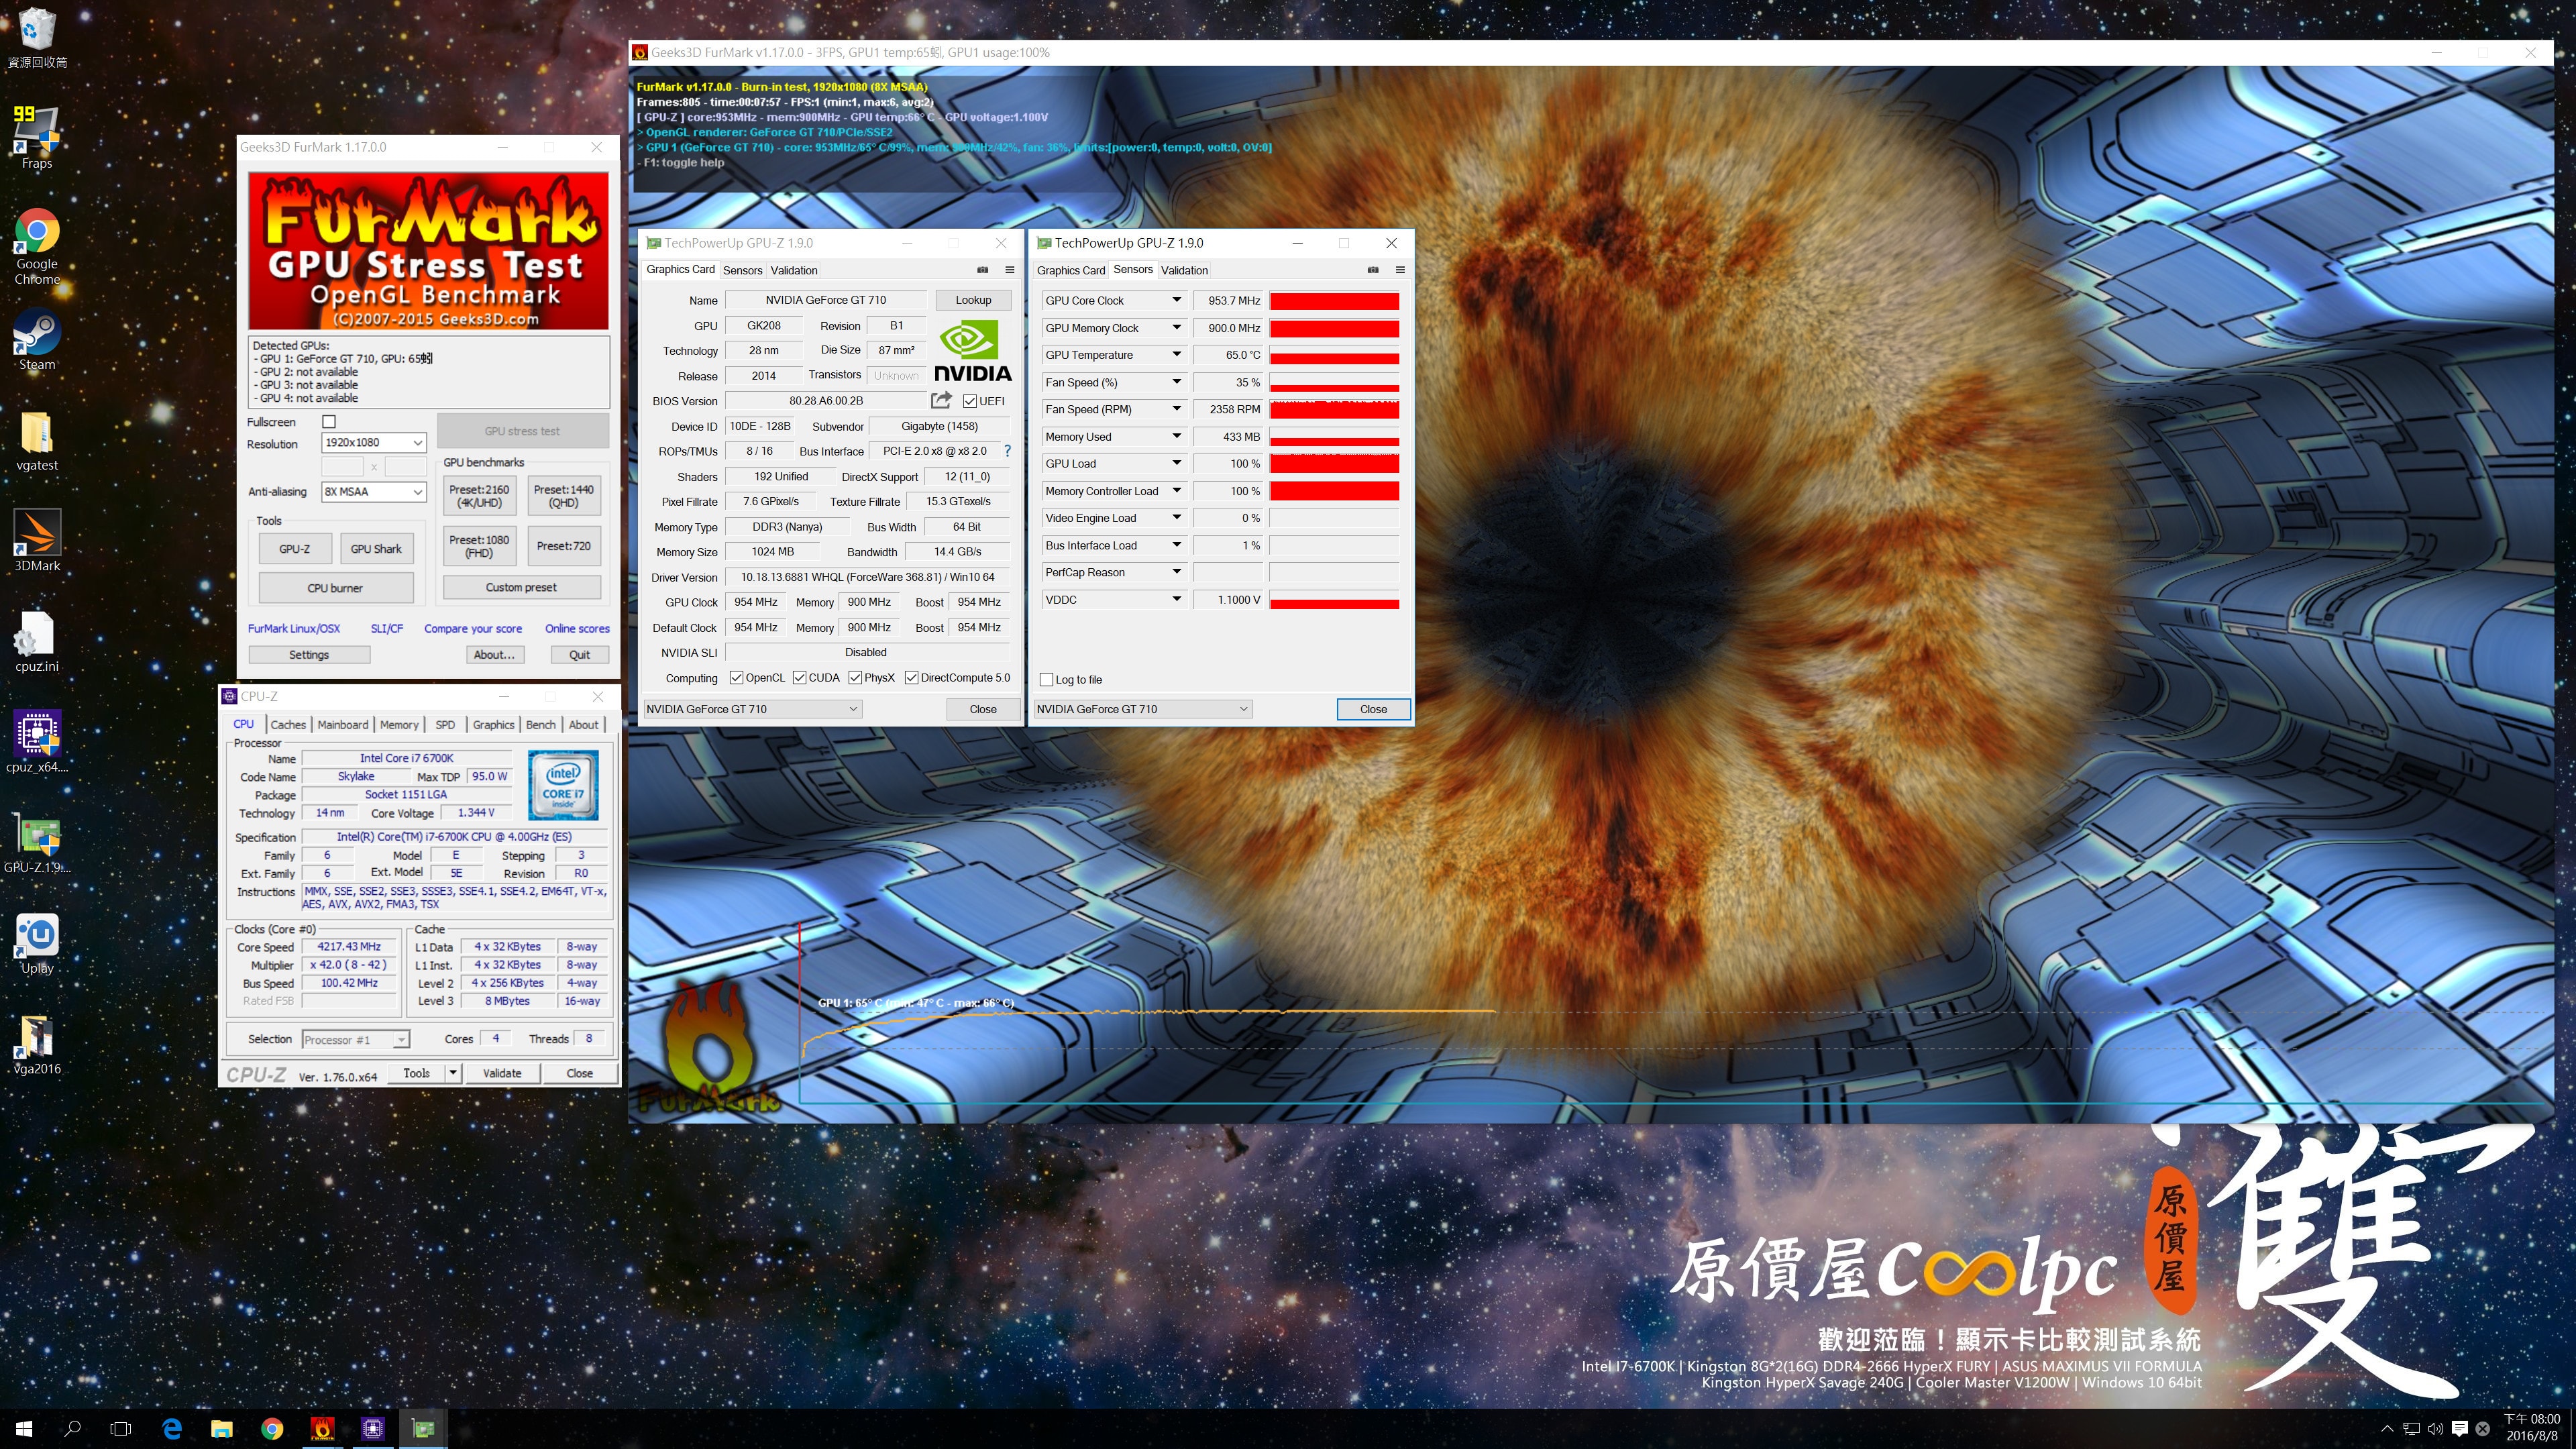
Task: Open the Anti-aliasing 8X MSAA dropdown
Action: [374, 492]
